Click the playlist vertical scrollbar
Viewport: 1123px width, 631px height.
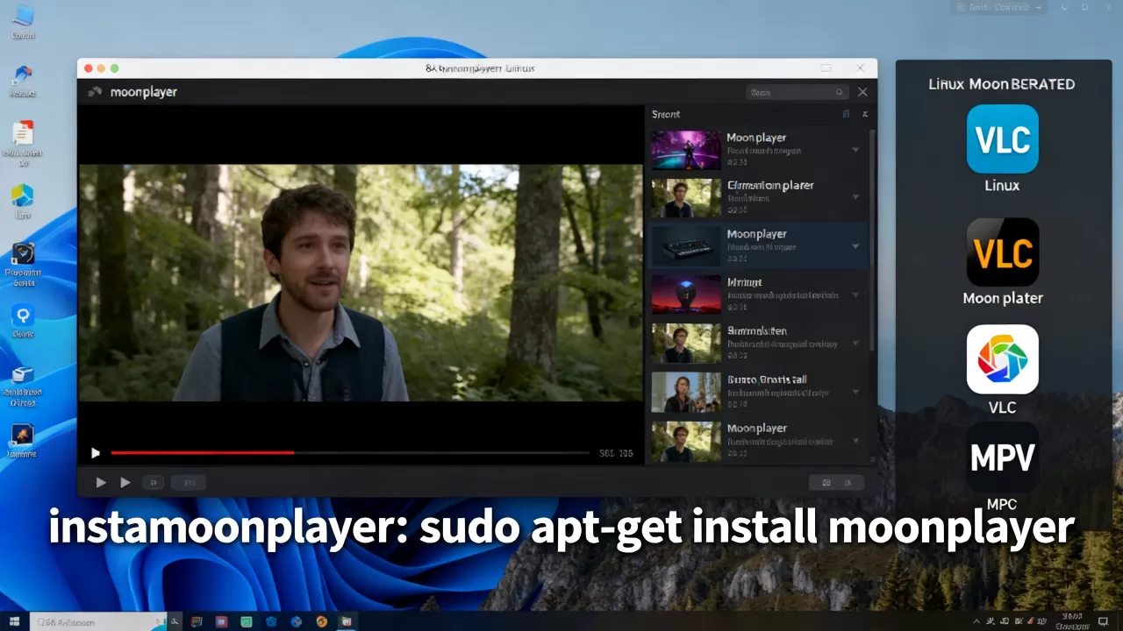point(872,241)
